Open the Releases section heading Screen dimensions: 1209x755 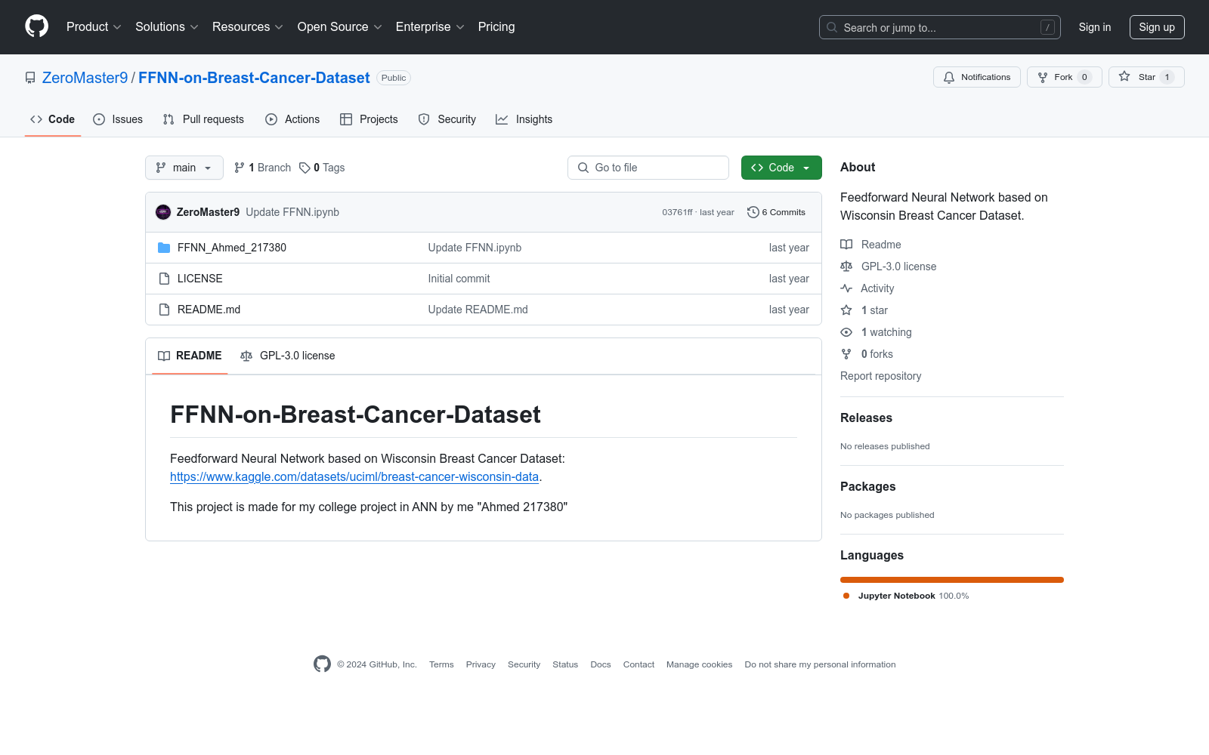tap(866, 418)
